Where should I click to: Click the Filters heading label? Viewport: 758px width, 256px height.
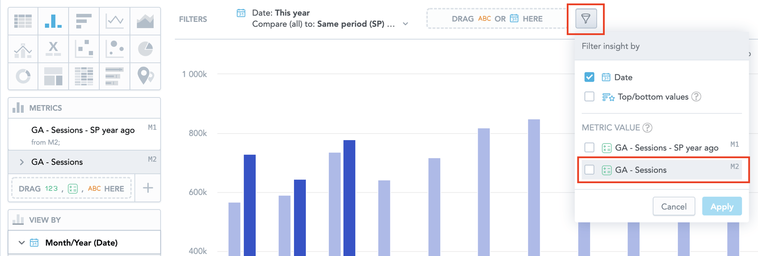click(193, 19)
